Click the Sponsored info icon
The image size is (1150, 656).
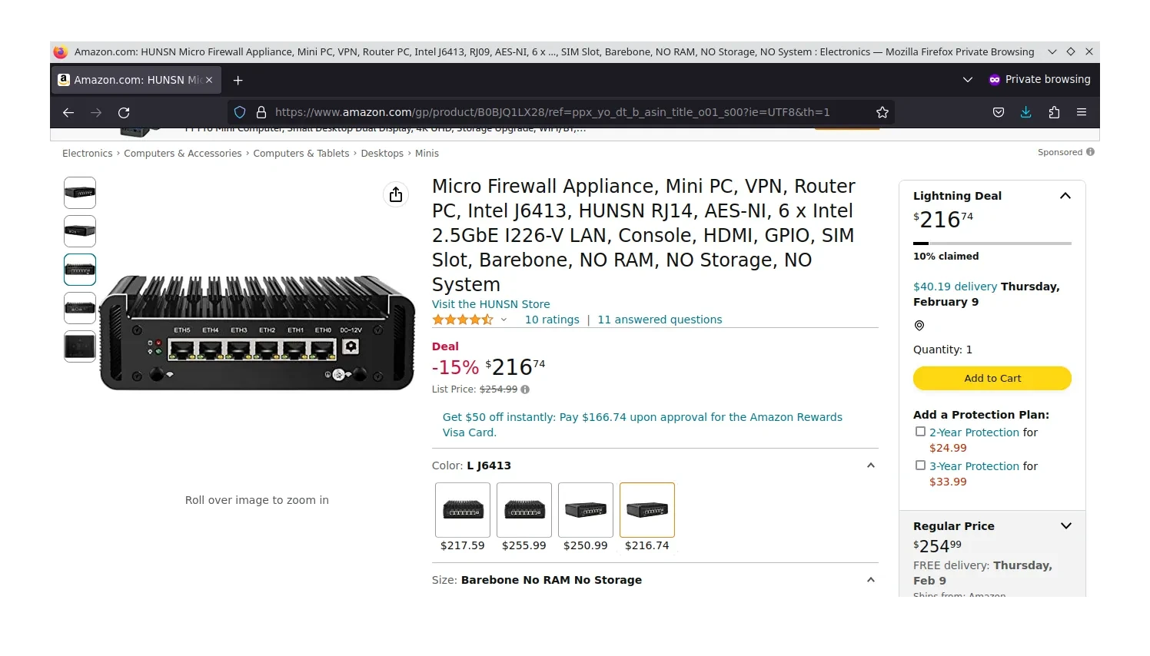pyautogui.click(x=1090, y=152)
